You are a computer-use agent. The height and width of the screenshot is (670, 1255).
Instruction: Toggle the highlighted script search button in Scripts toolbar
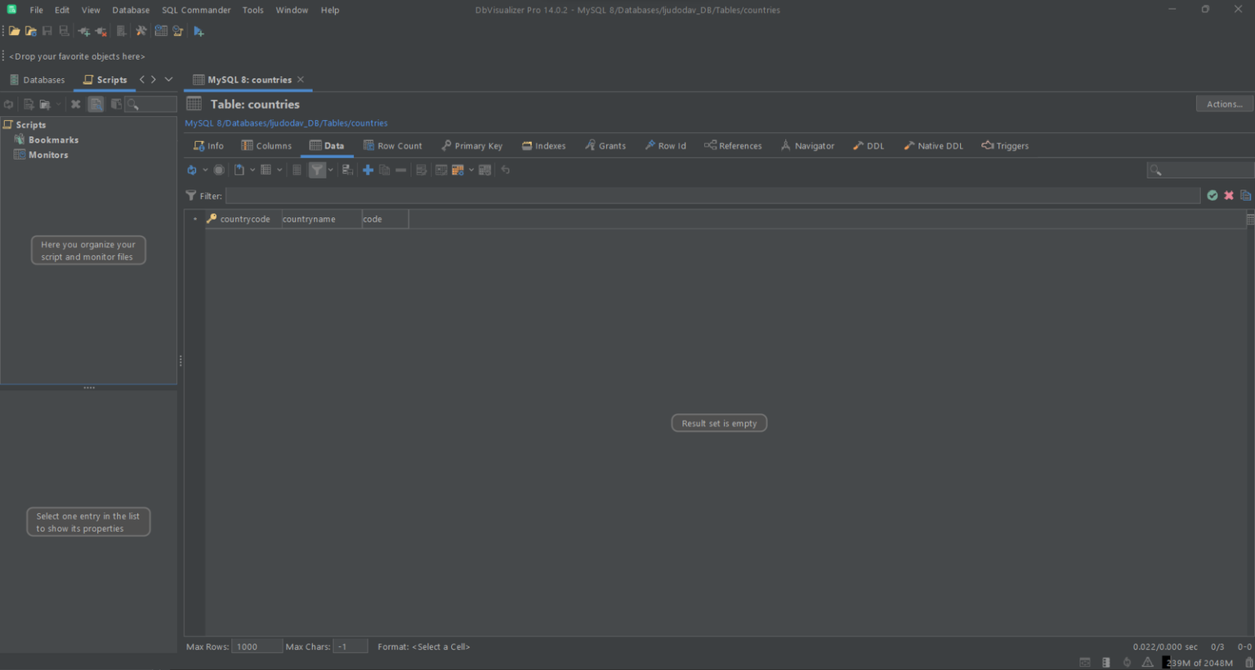96,104
